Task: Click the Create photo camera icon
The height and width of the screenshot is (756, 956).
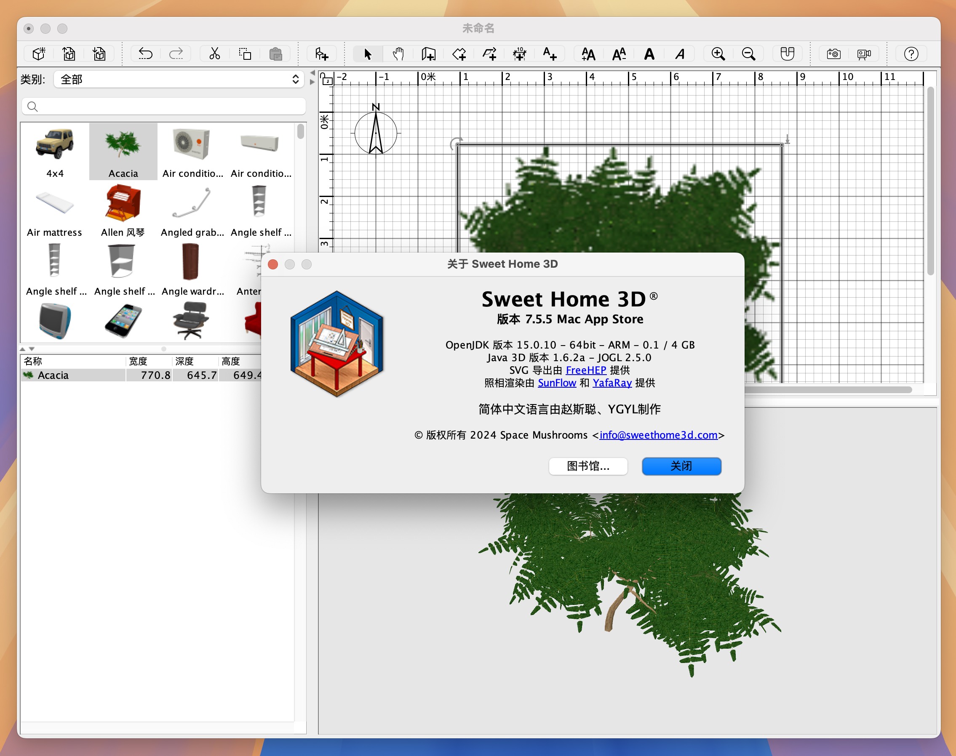Action: [x=834, y=54]
